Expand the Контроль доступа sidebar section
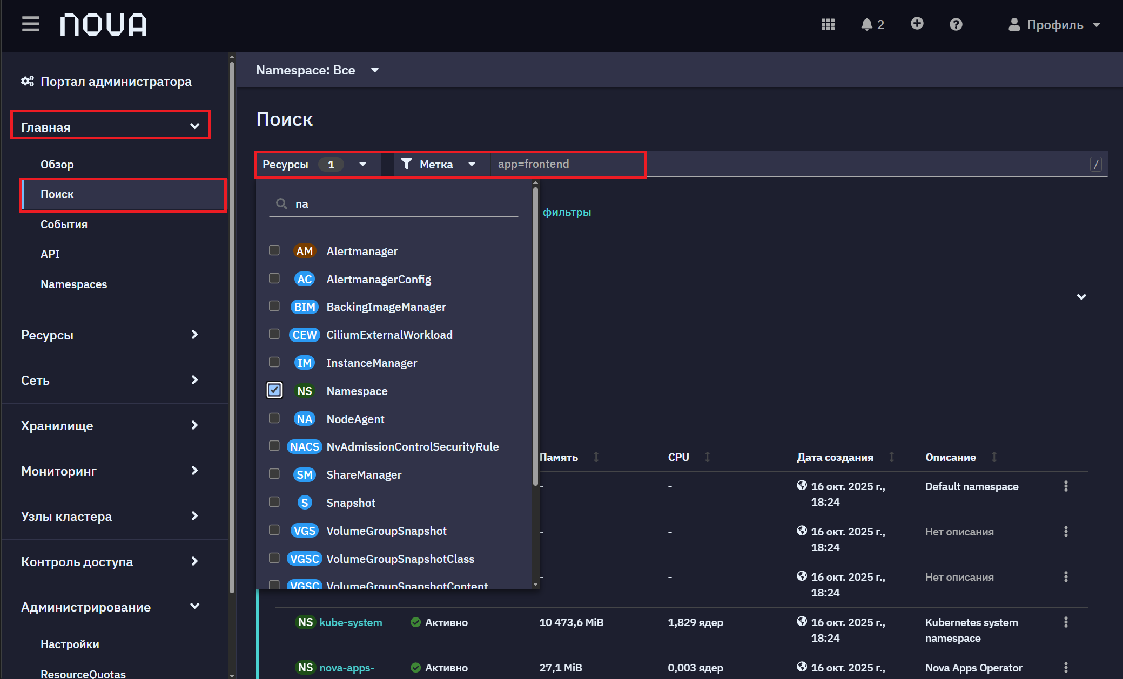 (x=110, y=562)
